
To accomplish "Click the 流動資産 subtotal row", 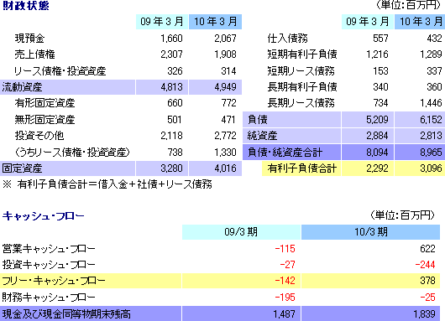I will pyautogui.click(x=121, y=87).
